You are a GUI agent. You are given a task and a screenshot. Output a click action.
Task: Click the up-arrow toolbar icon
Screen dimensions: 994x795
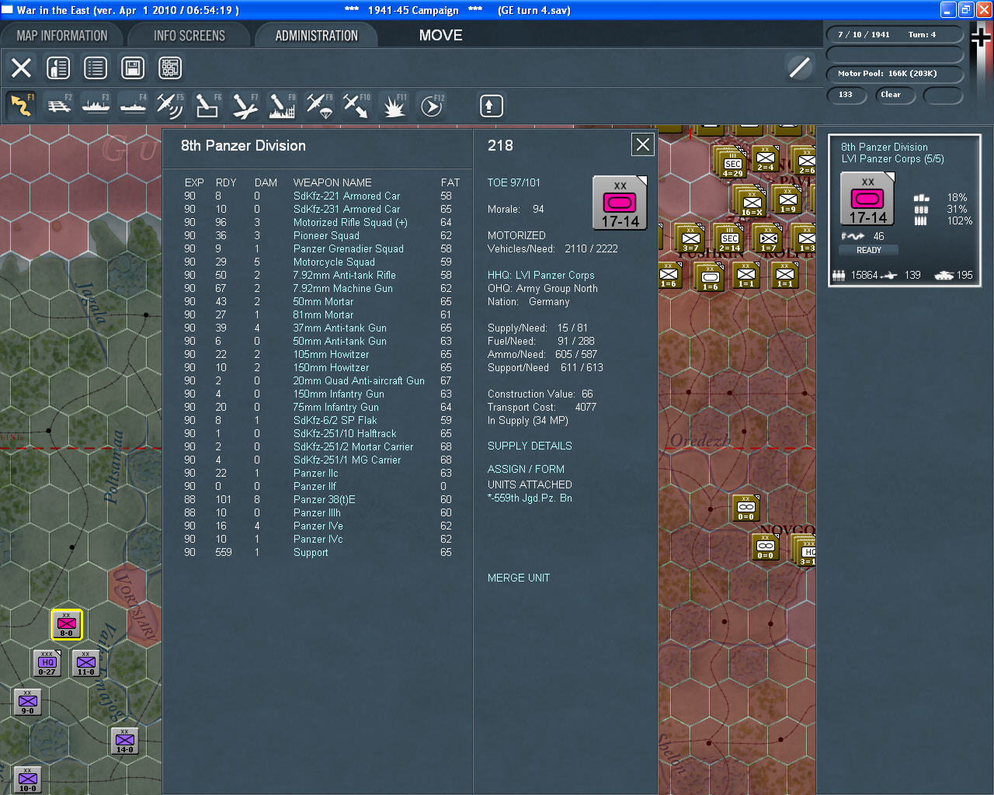pyautogui.click(x=491, y=106)
